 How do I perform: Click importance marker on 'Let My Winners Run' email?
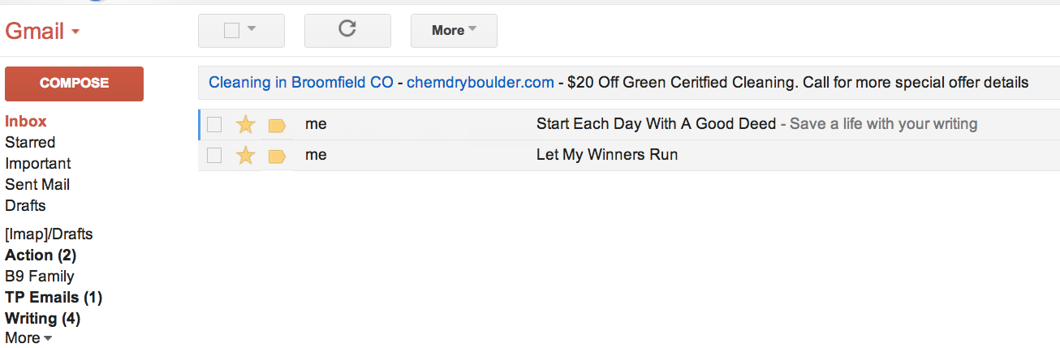point(277,155)
